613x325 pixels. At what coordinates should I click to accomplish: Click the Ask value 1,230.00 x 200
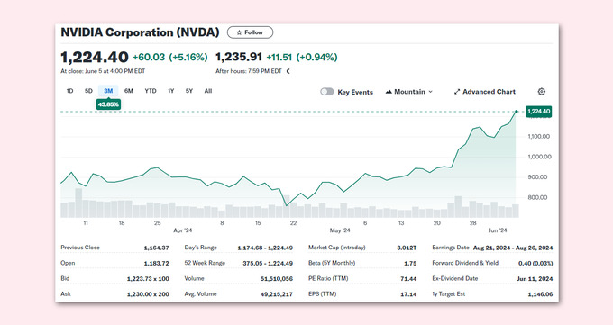[x=148, y=294]
